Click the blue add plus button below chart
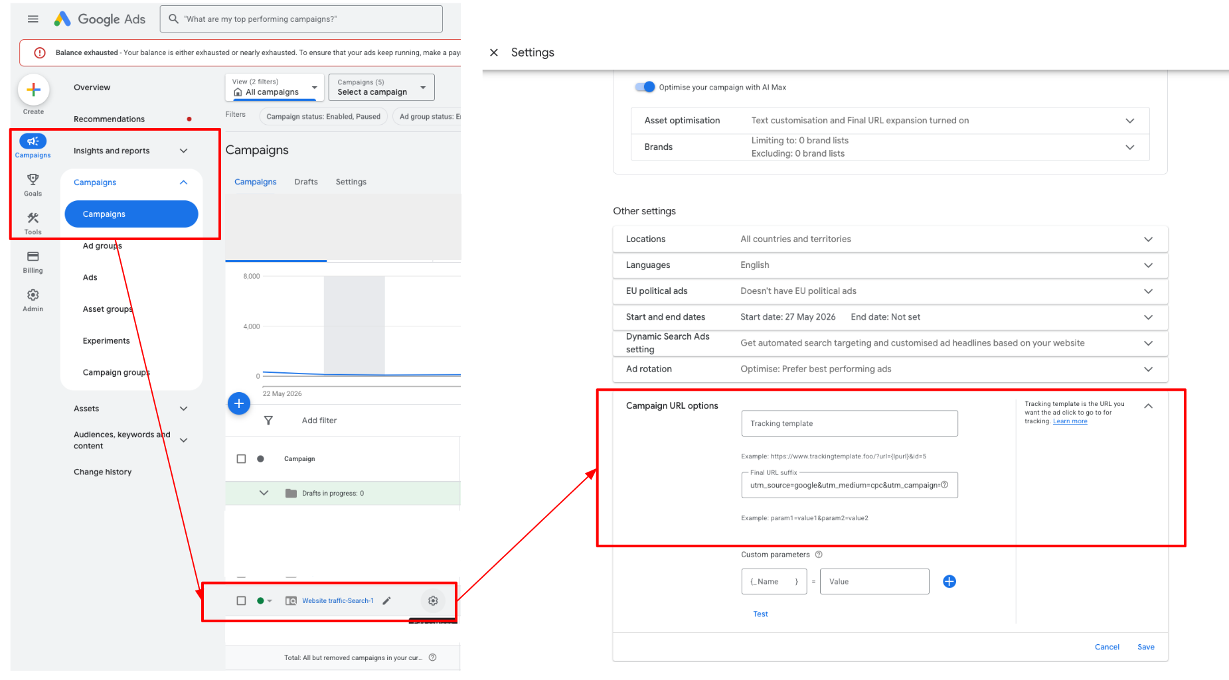Screen dimensions: 1229x680 coord(239,403)
